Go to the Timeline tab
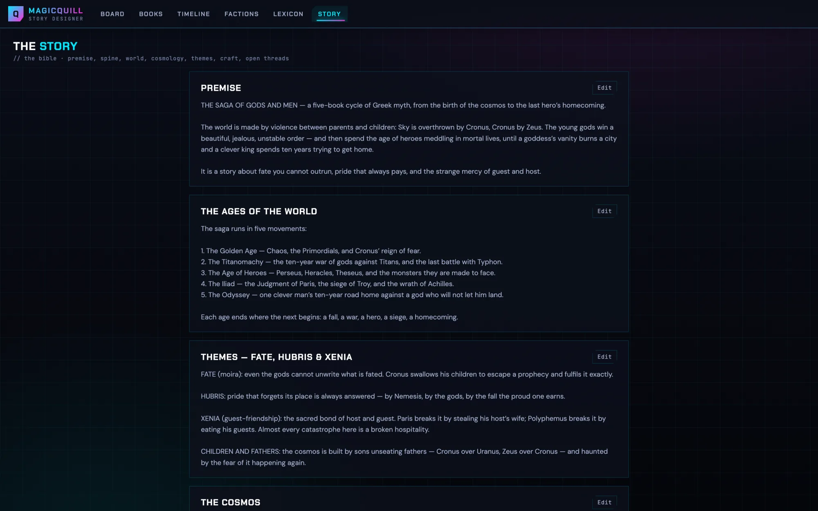The height and width of the screenshot is (511, 818). tap(193, 14)
